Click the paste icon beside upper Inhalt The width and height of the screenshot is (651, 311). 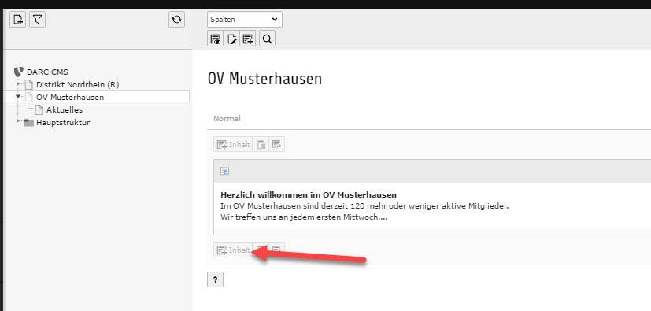point(261,145)
